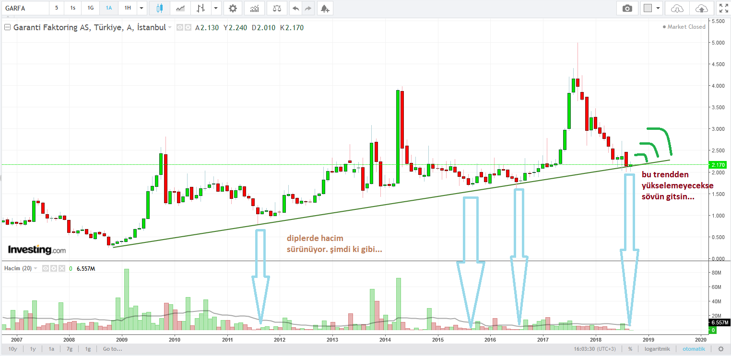Screen dimensions: 731x356
Task: Select the candlestick chart style
Action: point(160,8)
